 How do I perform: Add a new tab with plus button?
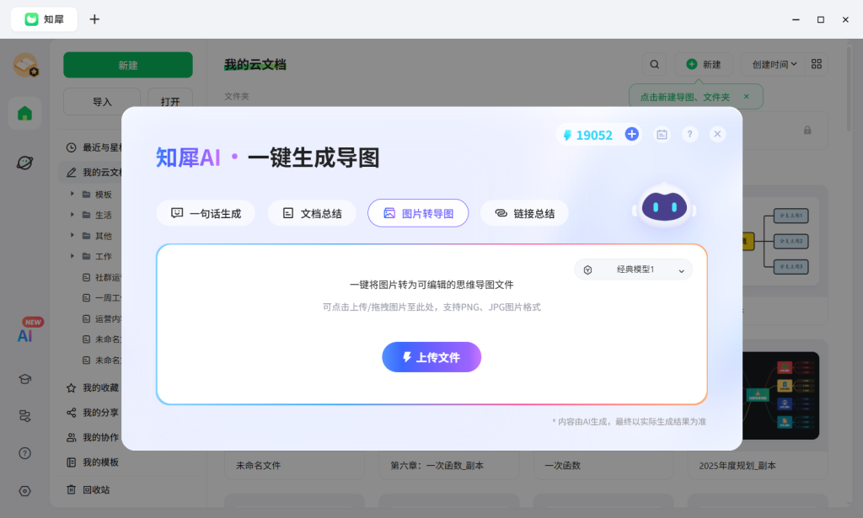(x=94, y=19)
